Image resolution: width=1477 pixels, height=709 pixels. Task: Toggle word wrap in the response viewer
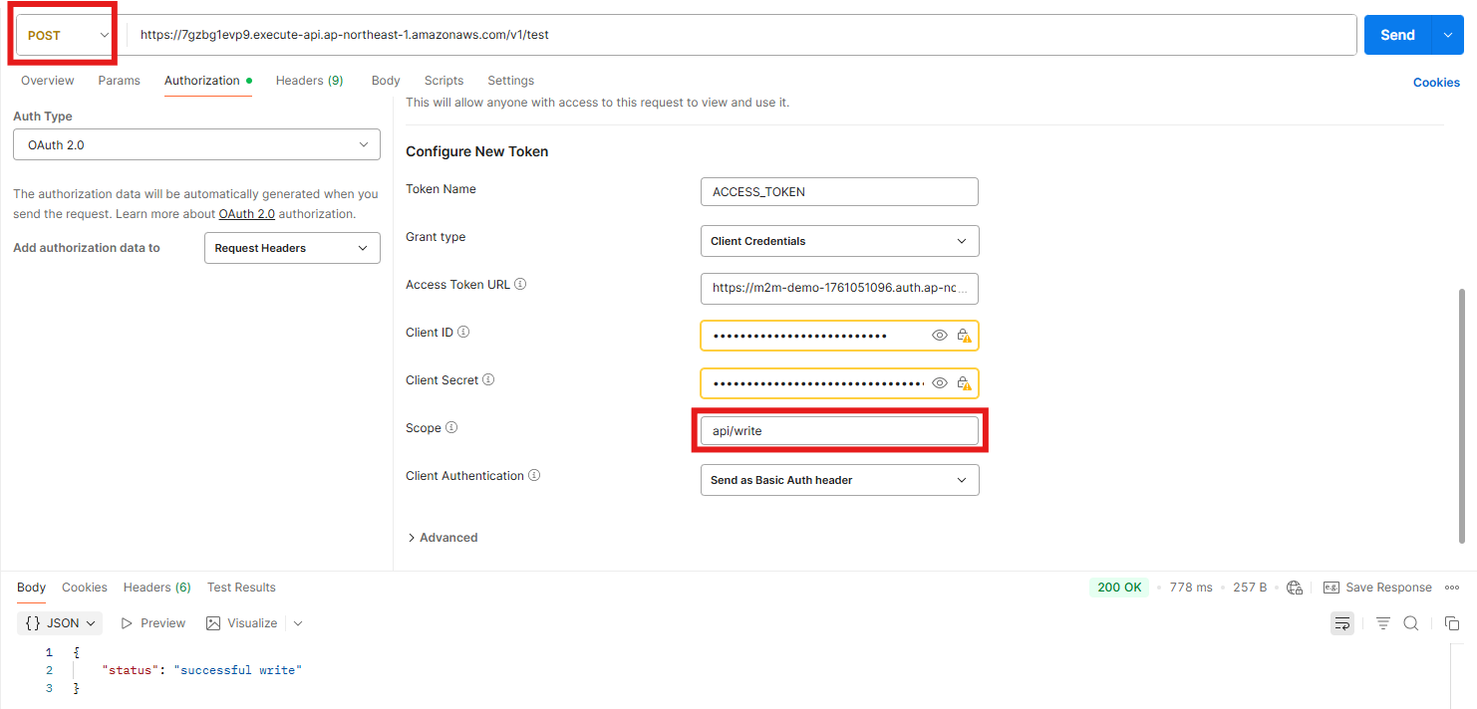click(x=1342, y=623)
